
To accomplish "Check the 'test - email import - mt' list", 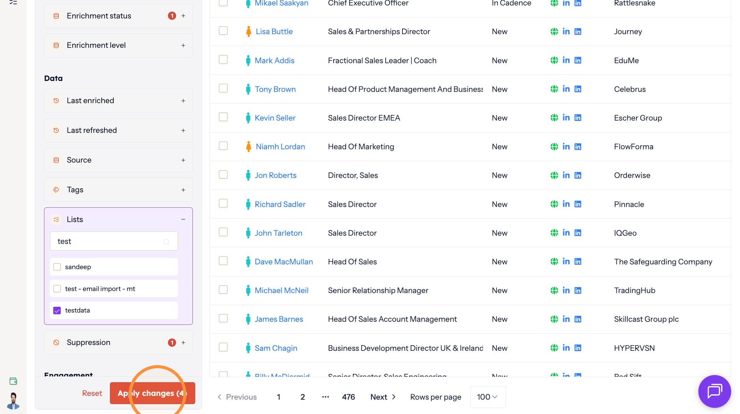I will [x=57, y=289].
